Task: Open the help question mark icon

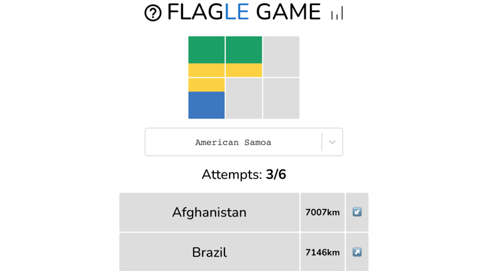Action: point(153,13)
